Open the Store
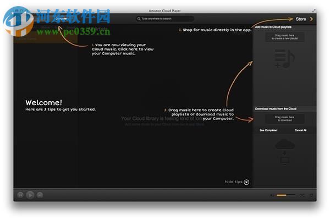 click(301, 19)
